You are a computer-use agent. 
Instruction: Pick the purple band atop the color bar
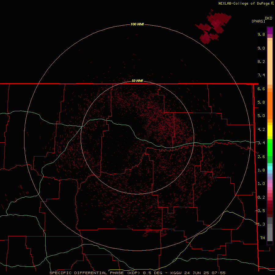click(x=270, y=31)
